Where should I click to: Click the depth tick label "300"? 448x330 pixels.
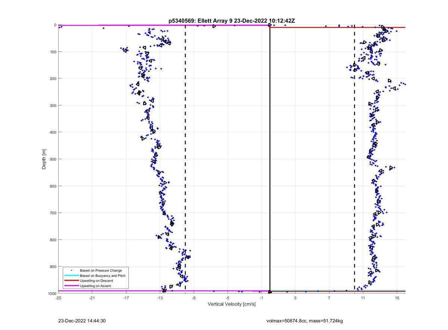[x=53, y=105]
